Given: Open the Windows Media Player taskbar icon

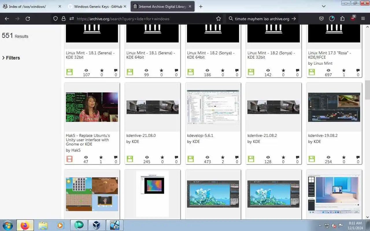Looking at the screenshot, I should pyautogui.click(x=60, y=225).
